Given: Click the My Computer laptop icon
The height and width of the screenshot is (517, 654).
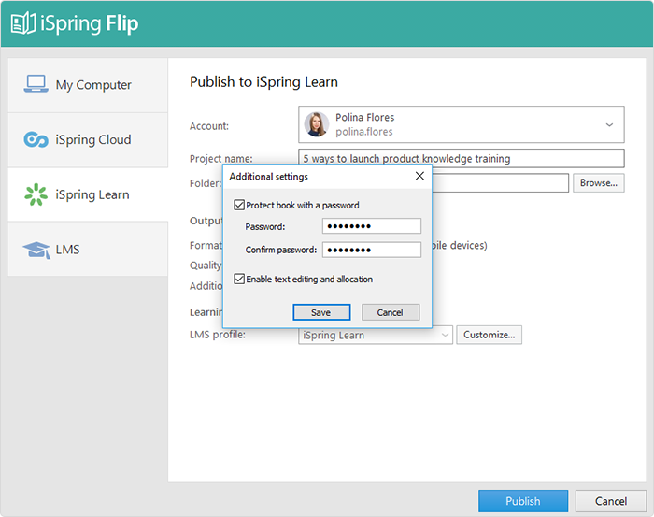Looking at the screenshot, I should (x=36, y=84).
